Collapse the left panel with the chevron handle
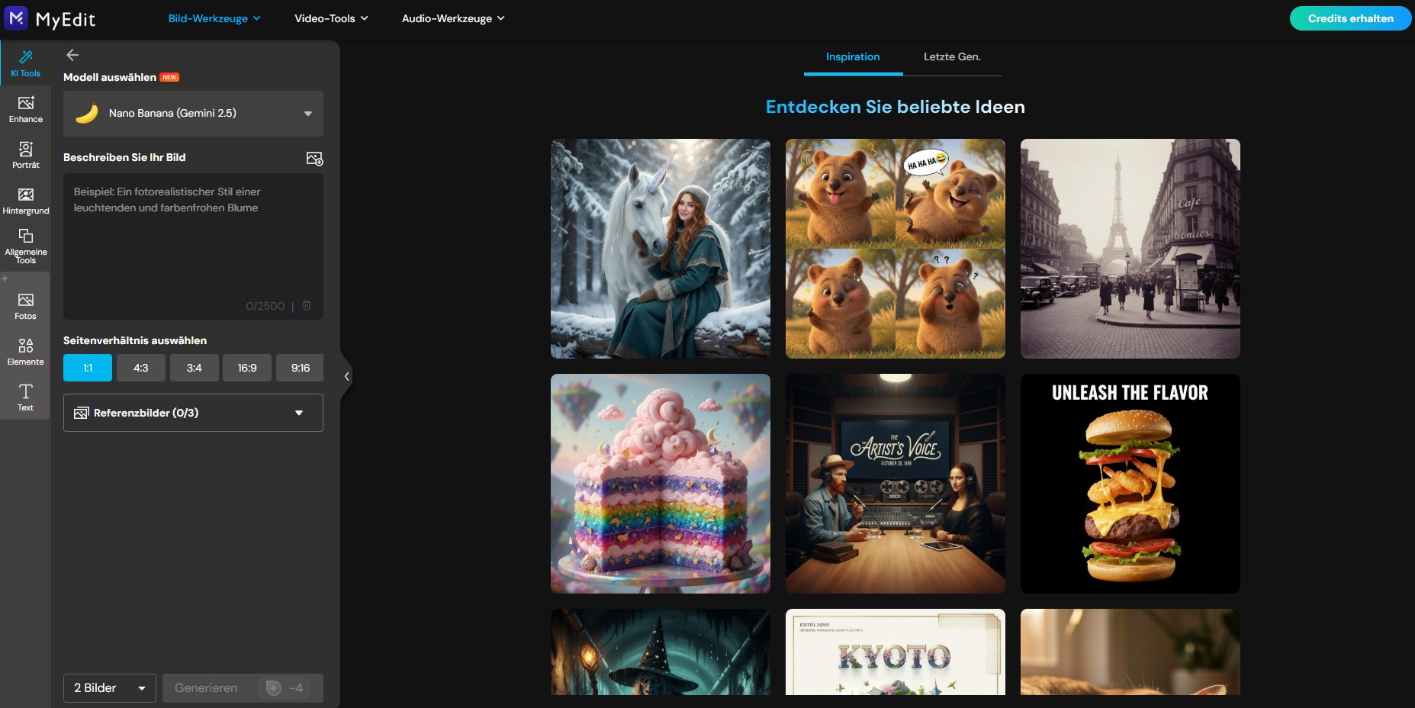Screen dimensions: 1415x708 point(346,376)
